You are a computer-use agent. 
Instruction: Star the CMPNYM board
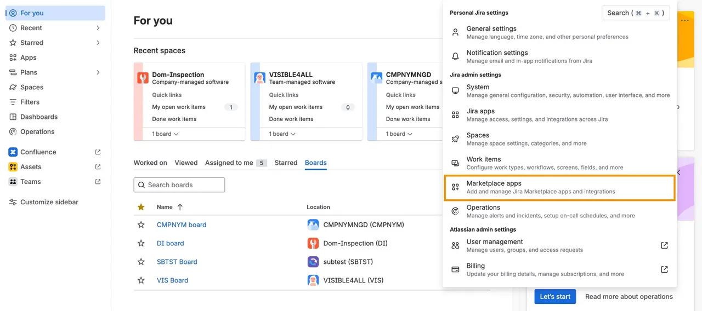(x=141, y=225)
